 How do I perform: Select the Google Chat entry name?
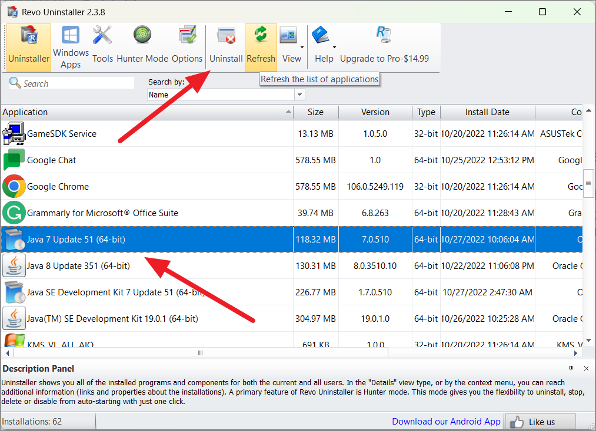click(x=51, y=160)
